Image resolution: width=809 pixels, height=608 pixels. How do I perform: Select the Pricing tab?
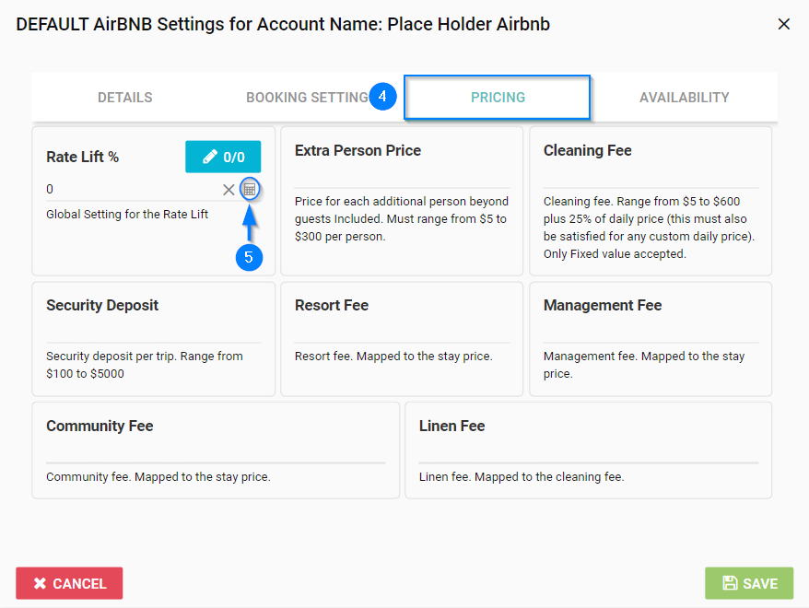(498, 98)
